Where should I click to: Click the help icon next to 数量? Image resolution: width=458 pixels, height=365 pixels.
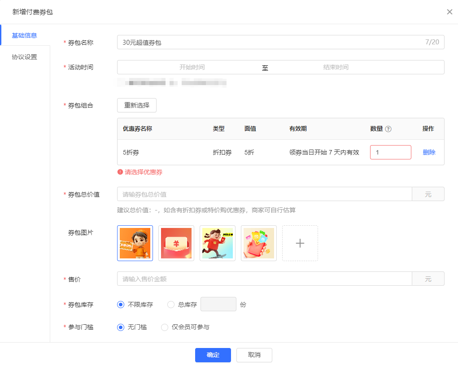tap(388, 129)
